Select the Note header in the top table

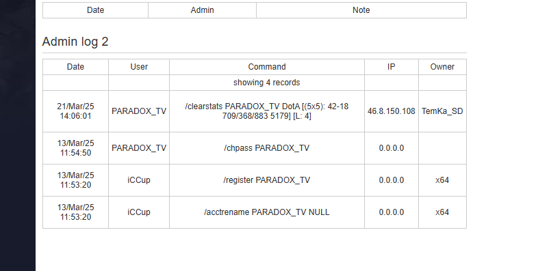point(361,10)
